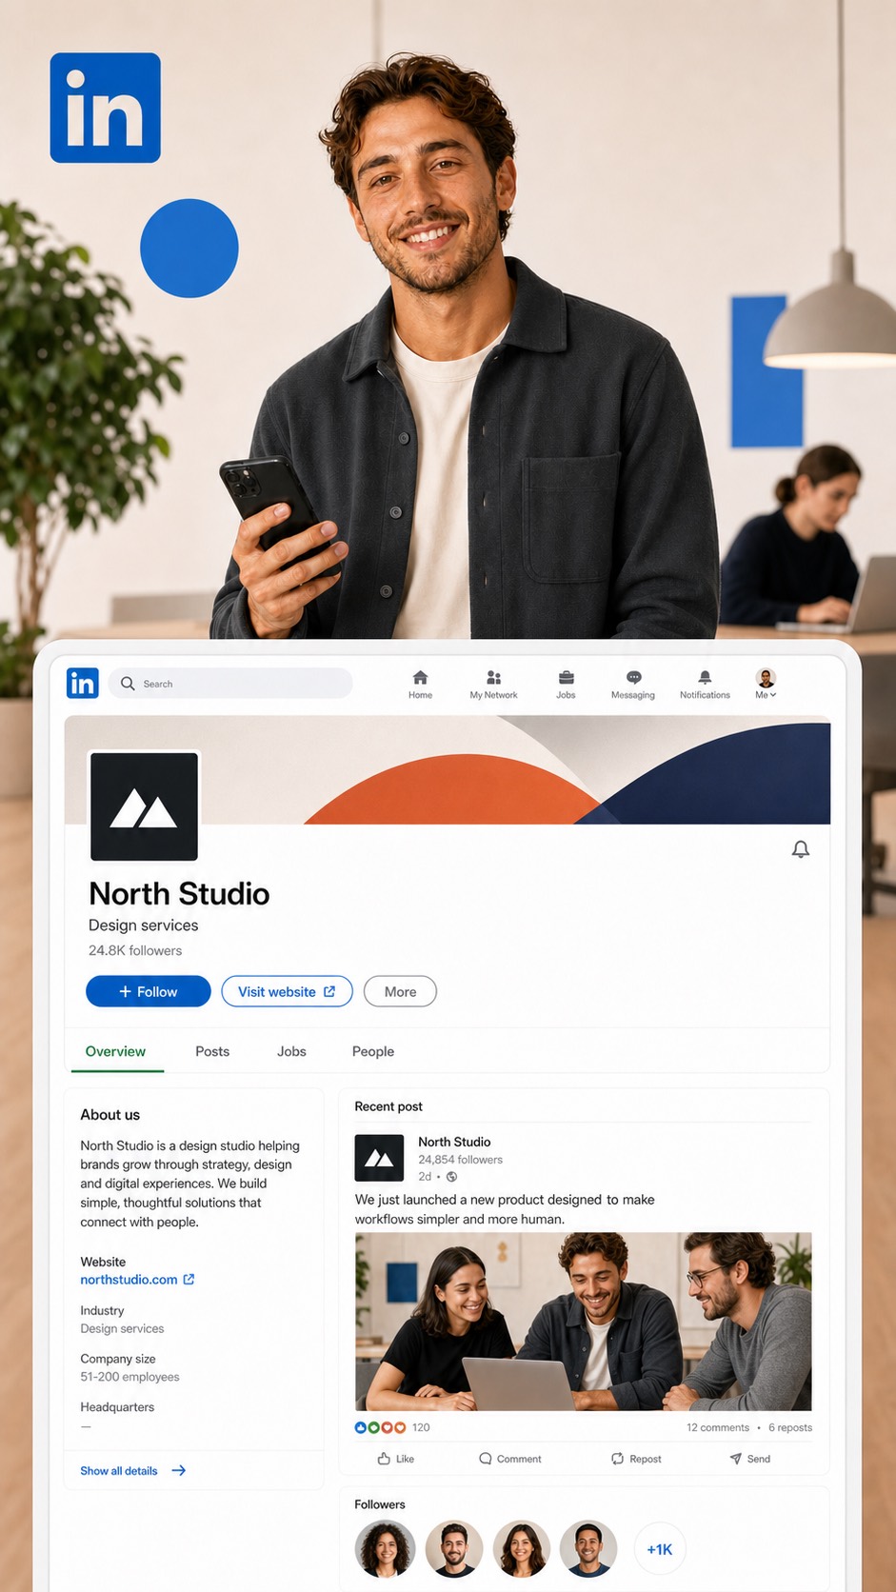Select the Overview tab
This screenshot has height=1592, width=896.
115,1051
